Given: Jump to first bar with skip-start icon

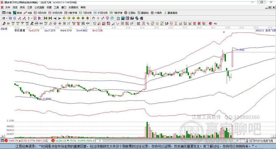Looking at the screenshot, I should (45, 18).
